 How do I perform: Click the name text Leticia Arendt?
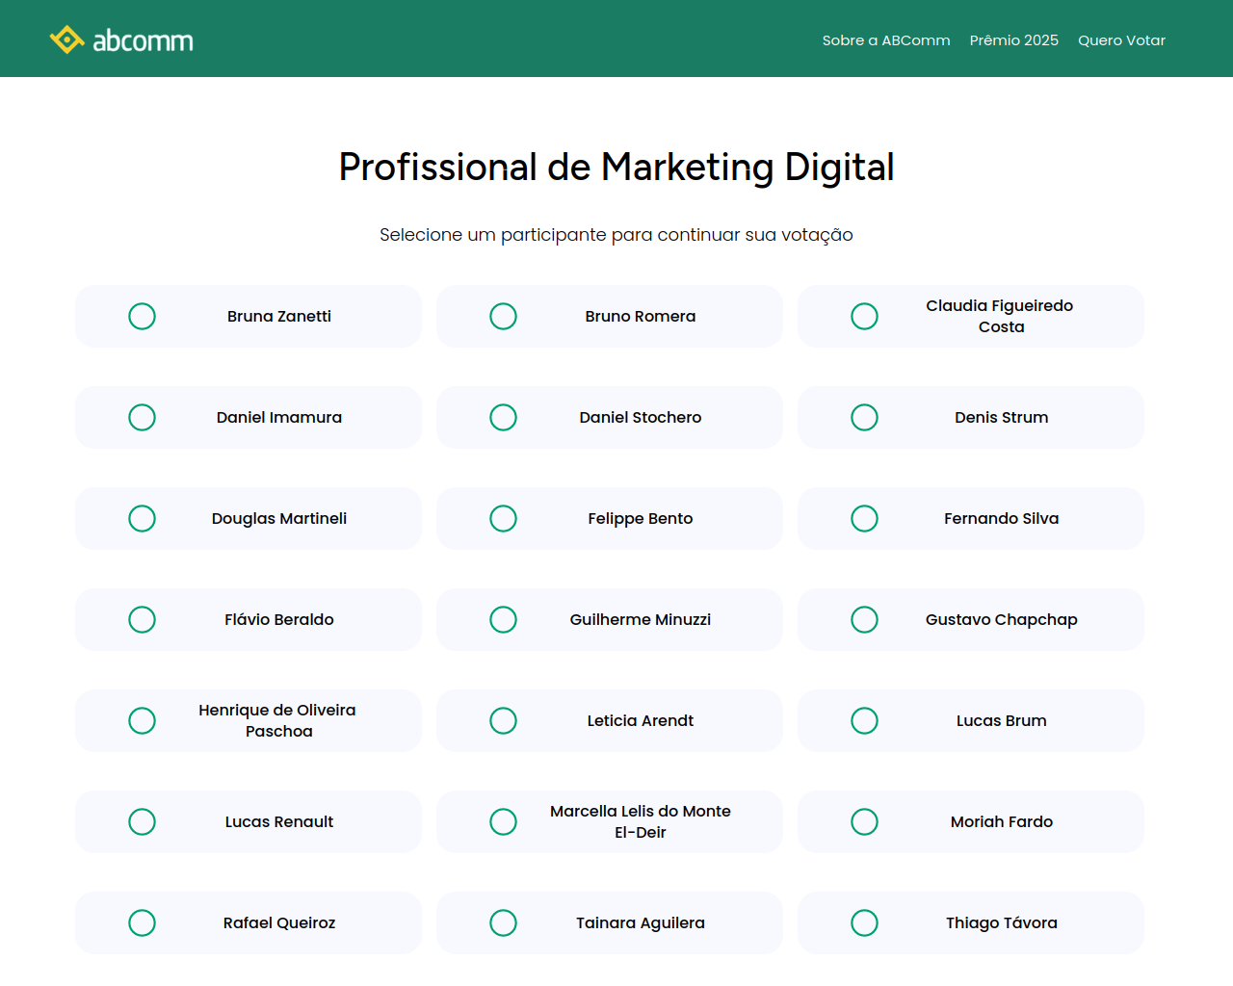coord(641,720)
